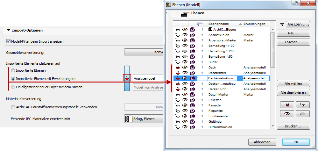Click the help question mark button

(x=296, y=3)
